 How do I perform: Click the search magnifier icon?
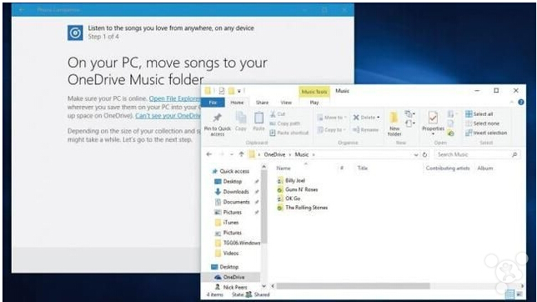[514, 154]
